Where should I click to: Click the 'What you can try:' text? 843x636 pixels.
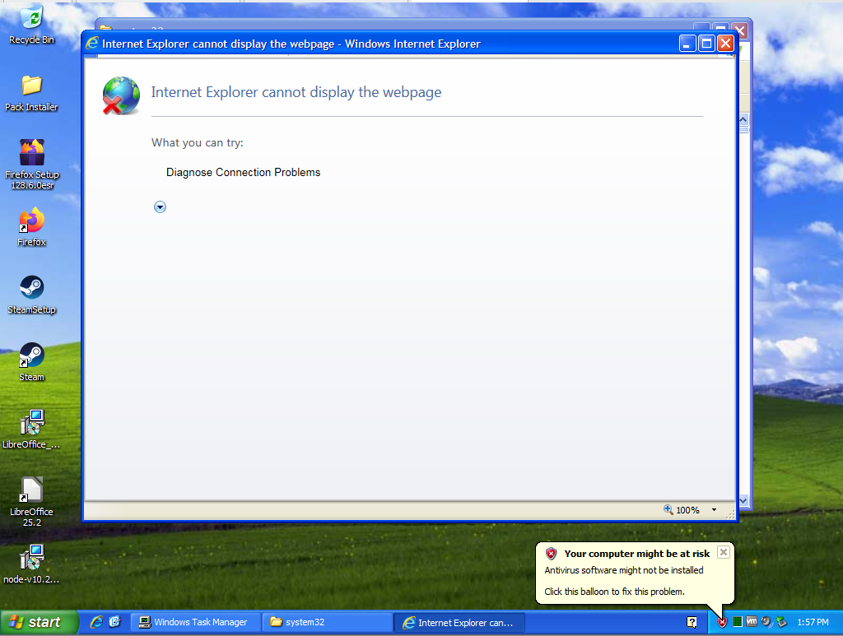tap(198, 143)
